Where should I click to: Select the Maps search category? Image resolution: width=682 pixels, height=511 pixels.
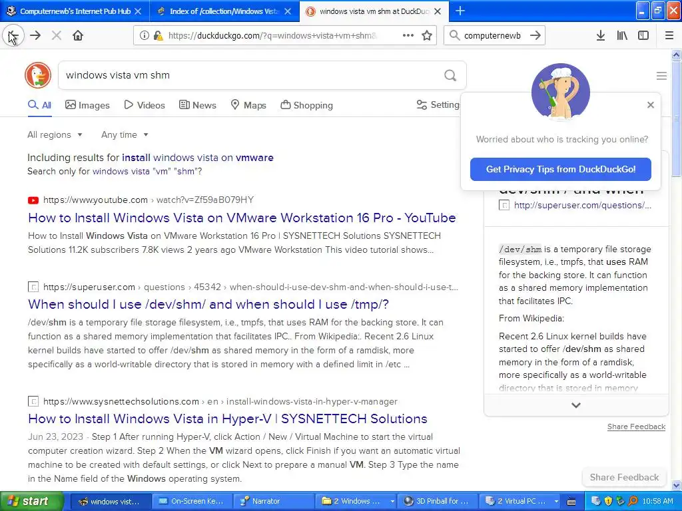click(248, 105)
